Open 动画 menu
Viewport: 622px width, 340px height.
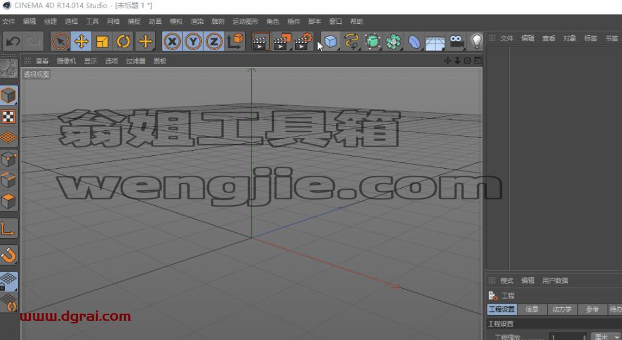(155, 21)
